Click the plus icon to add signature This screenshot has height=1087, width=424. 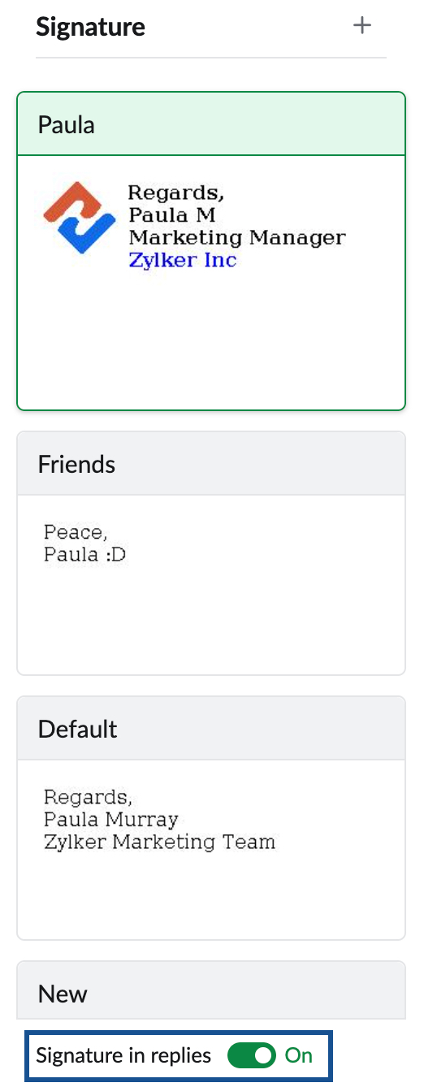(x=362, y=26)
